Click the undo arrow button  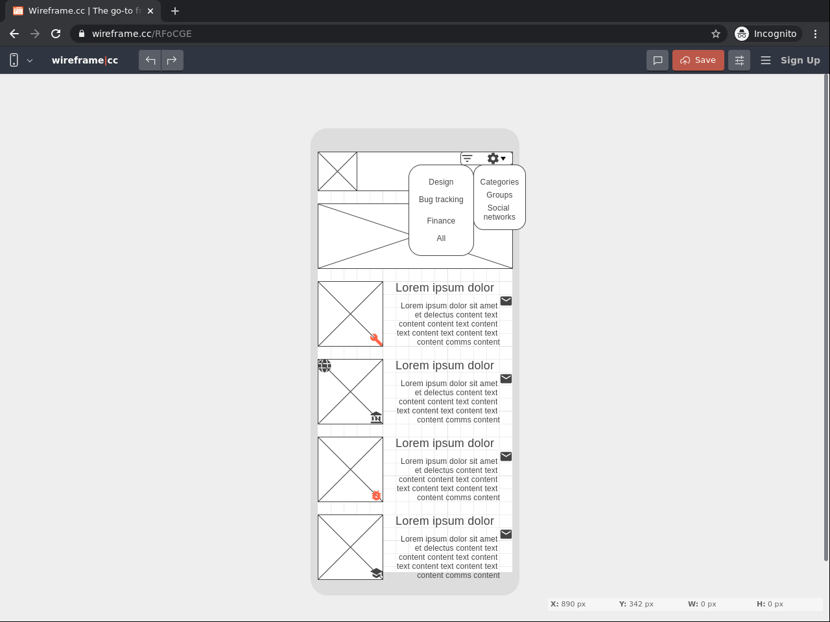150,60
